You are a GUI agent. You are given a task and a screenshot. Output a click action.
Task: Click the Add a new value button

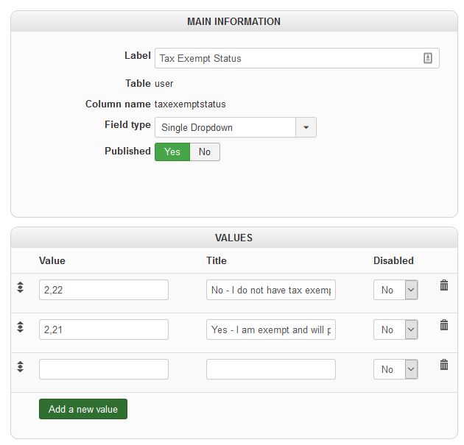click(83, 409)
